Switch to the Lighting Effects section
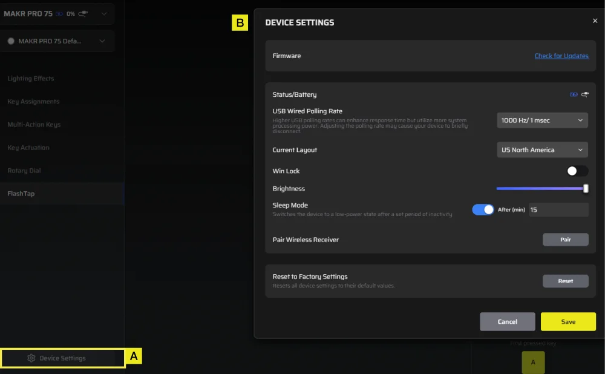This screenshot has width=605, height=374. [30, 78]
